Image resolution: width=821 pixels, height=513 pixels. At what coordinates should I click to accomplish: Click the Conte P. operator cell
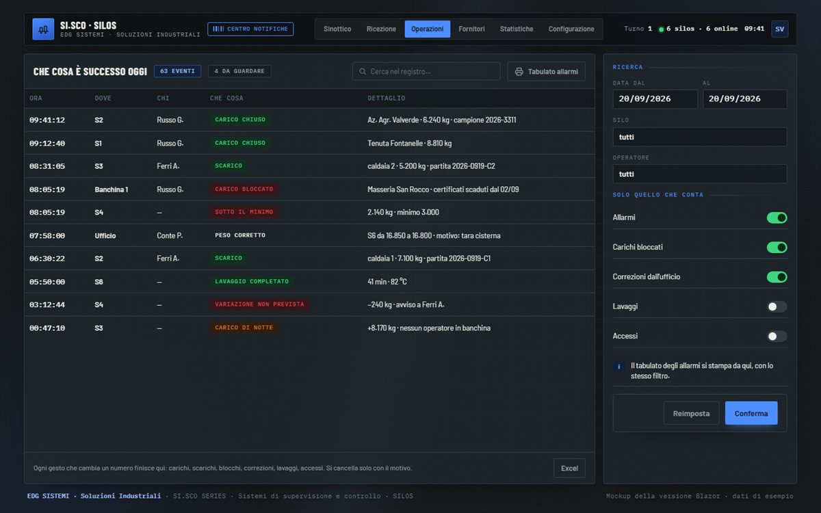(170, 235)
